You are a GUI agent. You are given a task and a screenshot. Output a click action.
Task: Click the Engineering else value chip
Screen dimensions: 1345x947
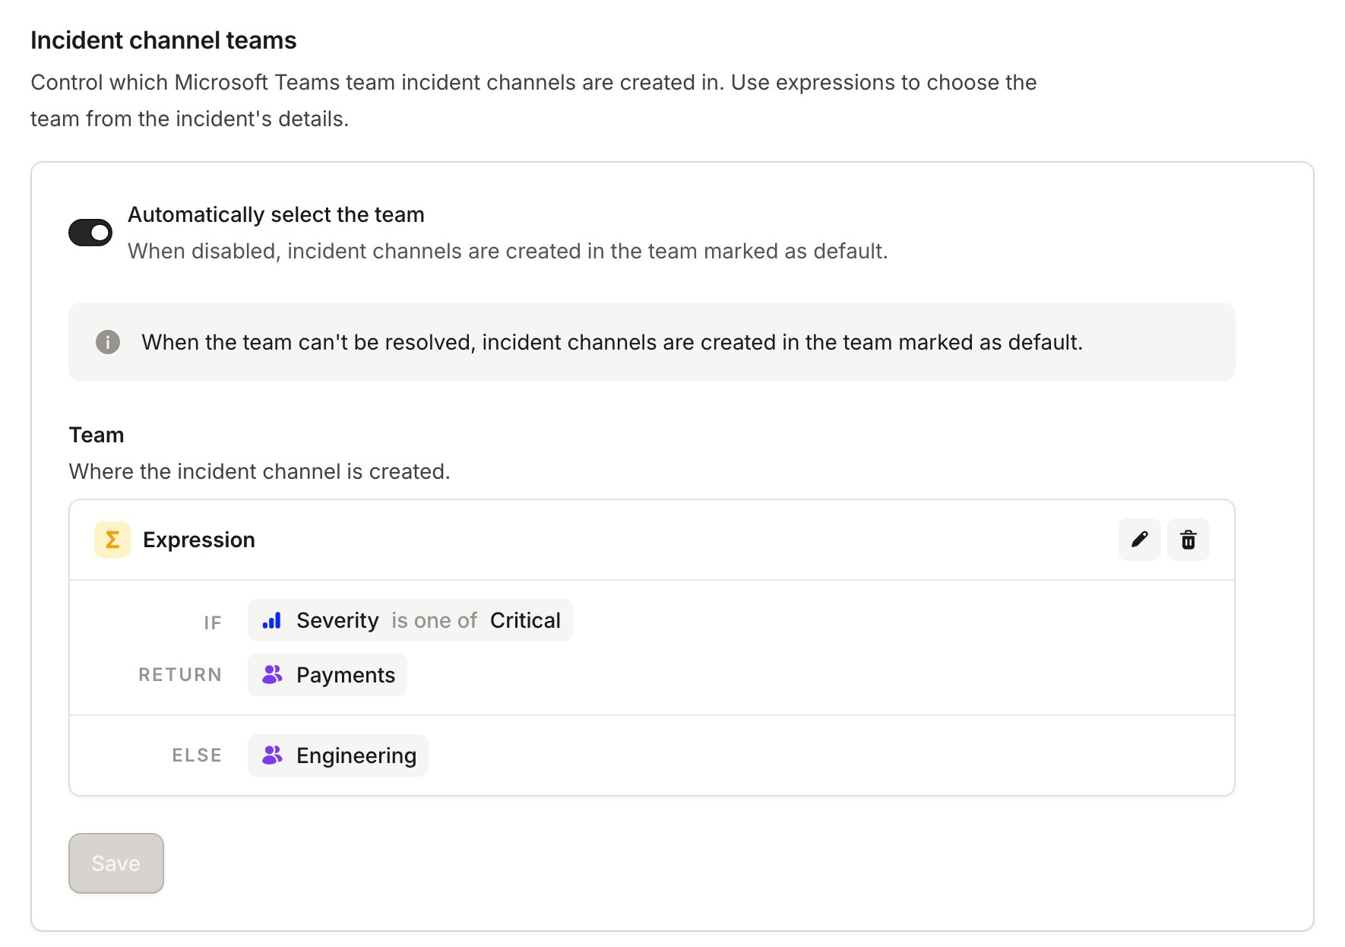point(338,755)
